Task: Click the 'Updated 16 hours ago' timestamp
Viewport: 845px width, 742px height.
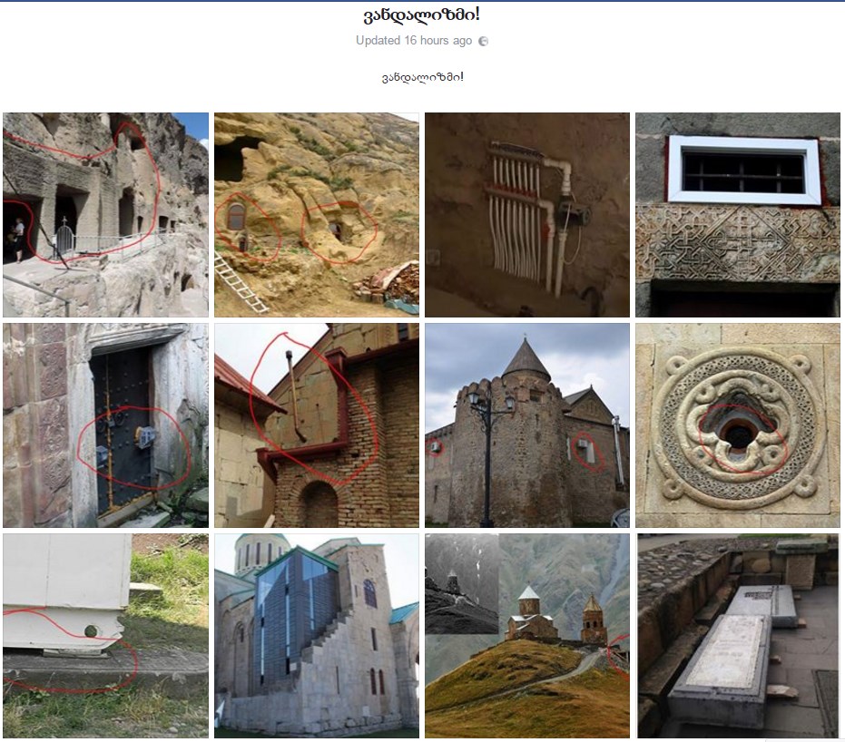Action: point(414,41)
